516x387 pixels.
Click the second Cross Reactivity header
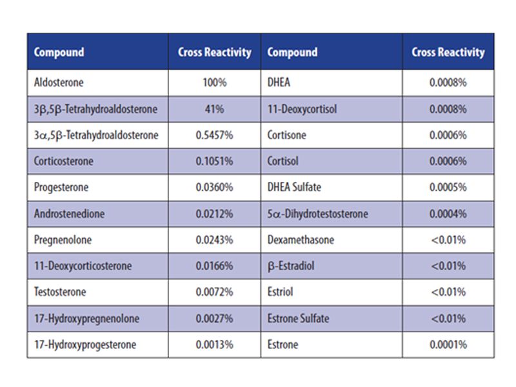coord(448,52)
